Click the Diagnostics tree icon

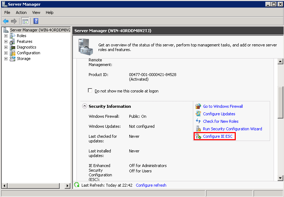pyautogui.click(x=13, y=47)
